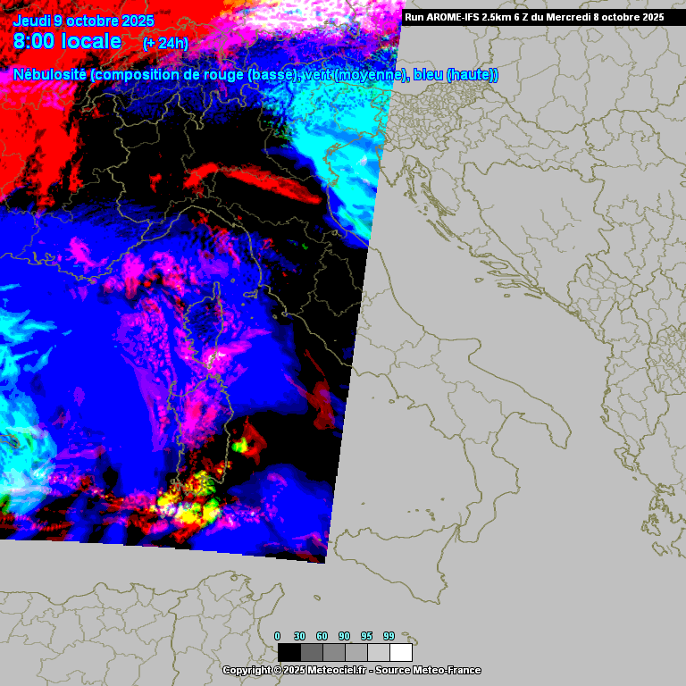Click the "8:00 locale" time label
This screenshot has height=686, width=686.
point(68,41)
